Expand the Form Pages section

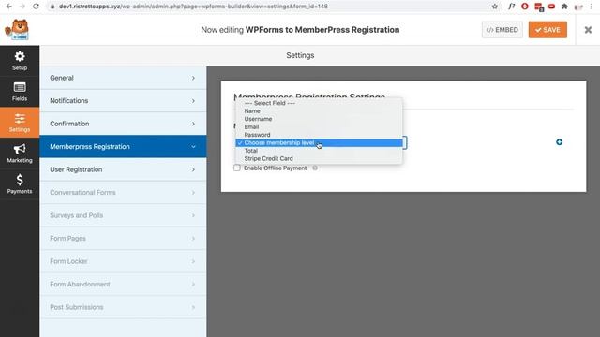[x=123, y=238]
